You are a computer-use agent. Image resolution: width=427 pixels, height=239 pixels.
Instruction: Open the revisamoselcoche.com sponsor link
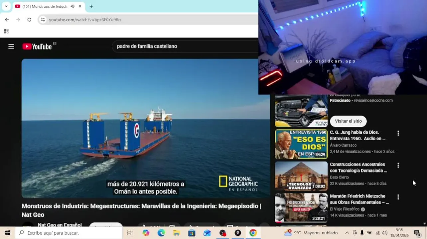tap(373, 100)
